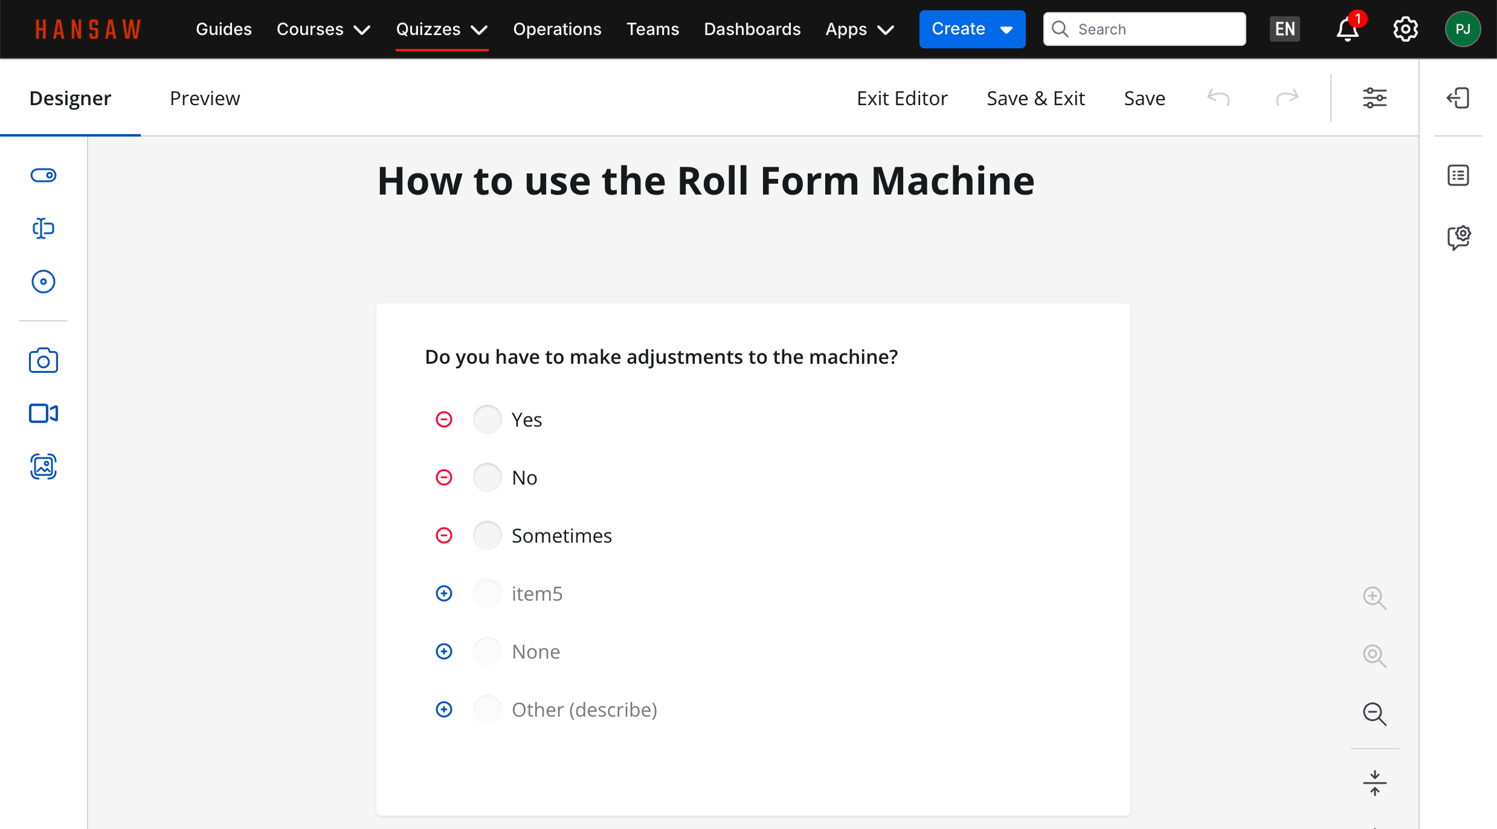Add an image picker element
Viewport: 1497px width, 829px height.
pyautogui.click(x=43, y=466)
